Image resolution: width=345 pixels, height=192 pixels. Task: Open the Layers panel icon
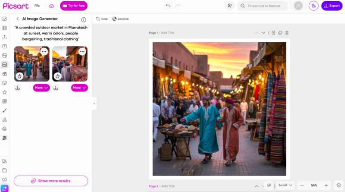(339, 185)
